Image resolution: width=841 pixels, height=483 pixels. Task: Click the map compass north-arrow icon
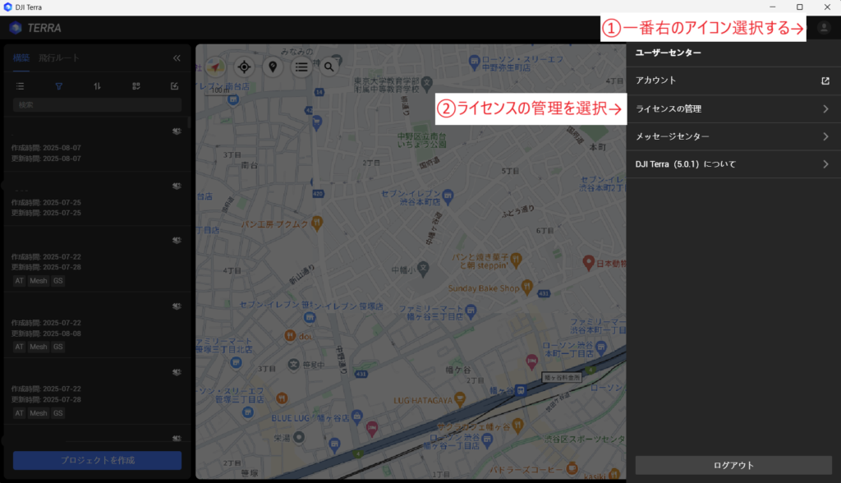tap(215, 67)
